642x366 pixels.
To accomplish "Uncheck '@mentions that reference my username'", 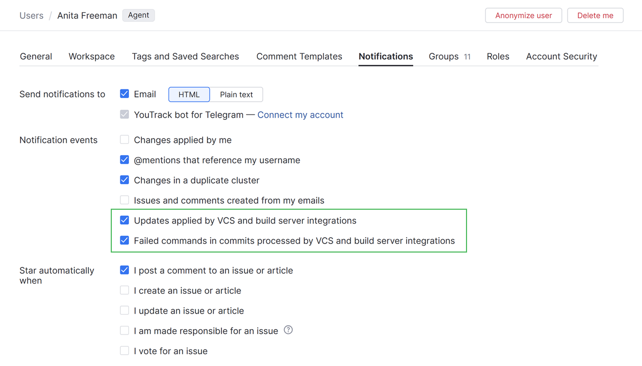I will click(125, 160).
